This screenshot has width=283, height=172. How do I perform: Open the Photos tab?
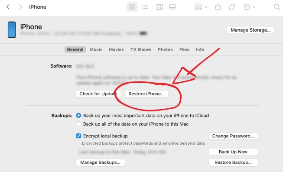point(165,49)
